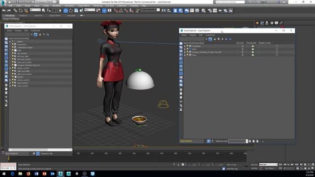Screen dimensions: 315x177
Task: Activate the Select and Scale tool
Action: point(76,10)
